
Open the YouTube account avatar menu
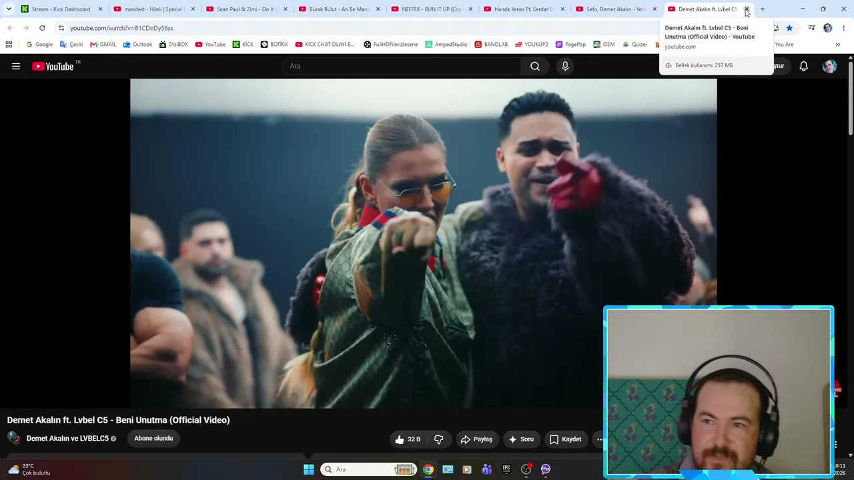tap(829, 66)
